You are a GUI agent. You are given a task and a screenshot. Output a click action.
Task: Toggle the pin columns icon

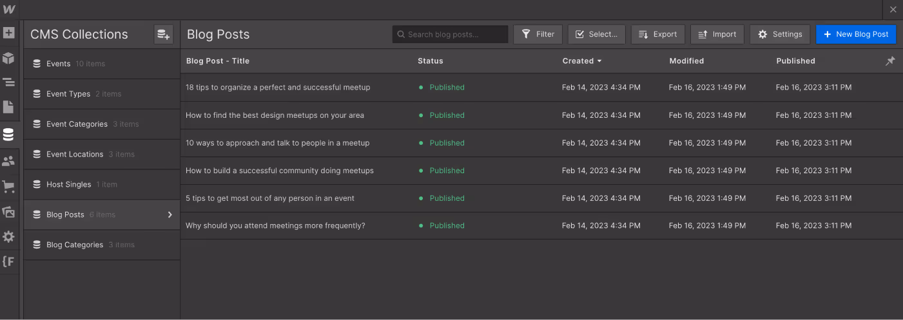click(x=890, y=61)
